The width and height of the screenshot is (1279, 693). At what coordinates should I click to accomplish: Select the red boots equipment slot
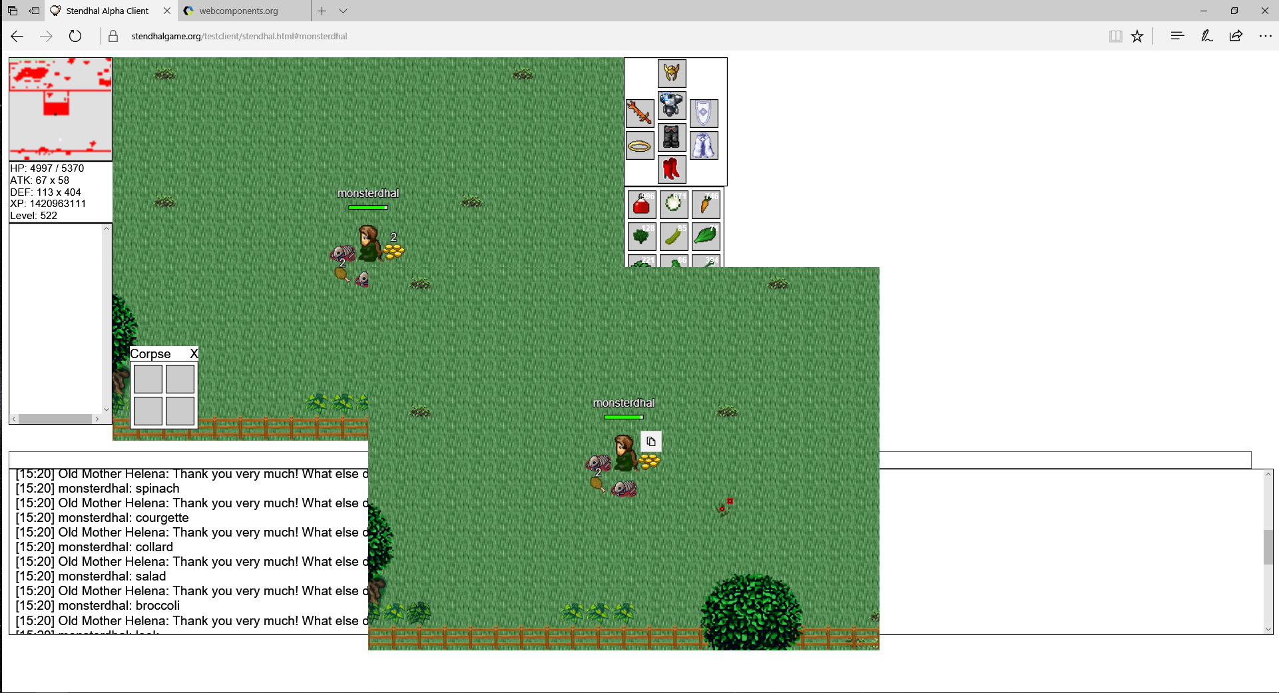[x=672, y=170]
